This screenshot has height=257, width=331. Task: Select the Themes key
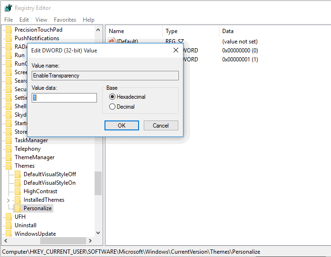[x=25, y=166]
